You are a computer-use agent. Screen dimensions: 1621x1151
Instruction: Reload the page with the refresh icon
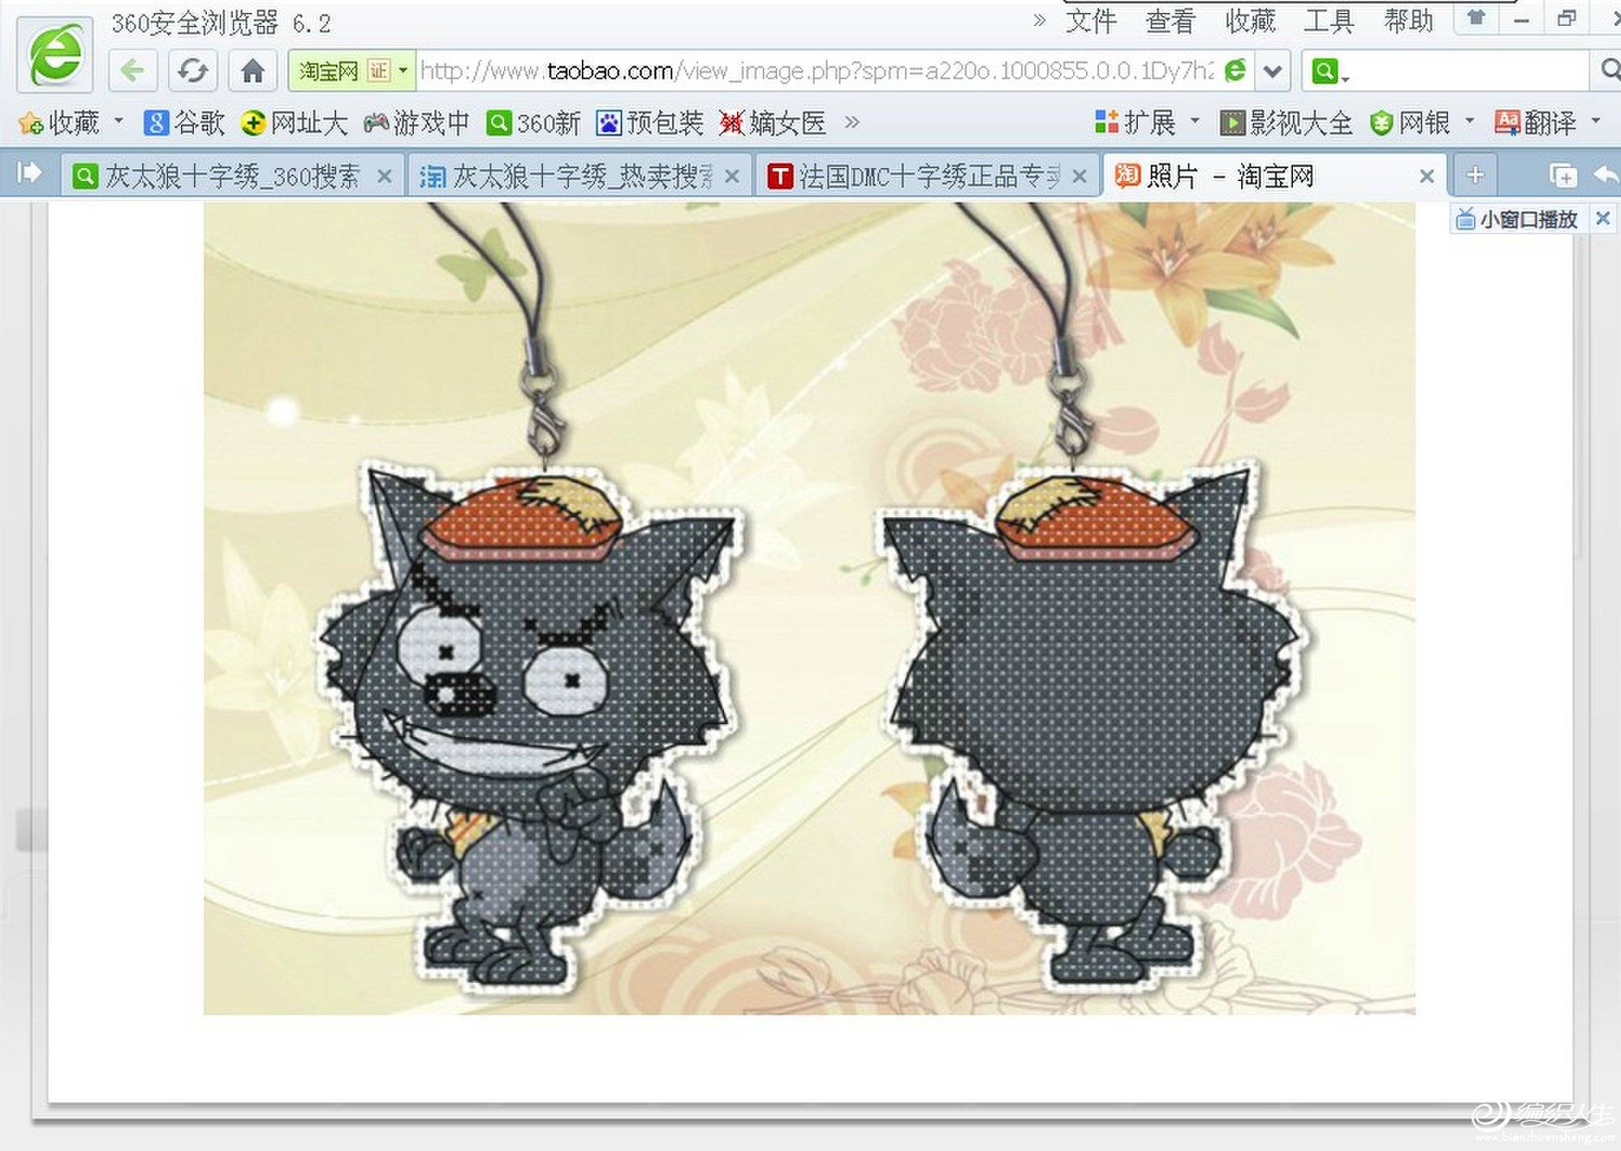click(192, 71)
